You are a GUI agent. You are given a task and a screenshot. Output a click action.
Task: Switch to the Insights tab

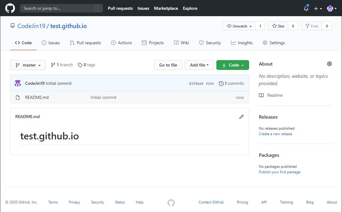tap(242, 43)
